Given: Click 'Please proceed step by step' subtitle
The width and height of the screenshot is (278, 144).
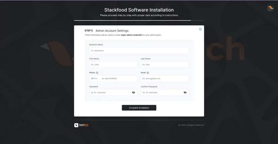Looking at the screenshot, I should pyautogui.click(x=139, y=15).
